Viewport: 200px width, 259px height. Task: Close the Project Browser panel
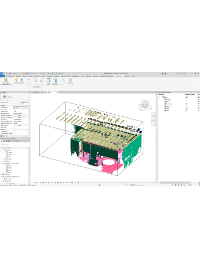[29, 138]
